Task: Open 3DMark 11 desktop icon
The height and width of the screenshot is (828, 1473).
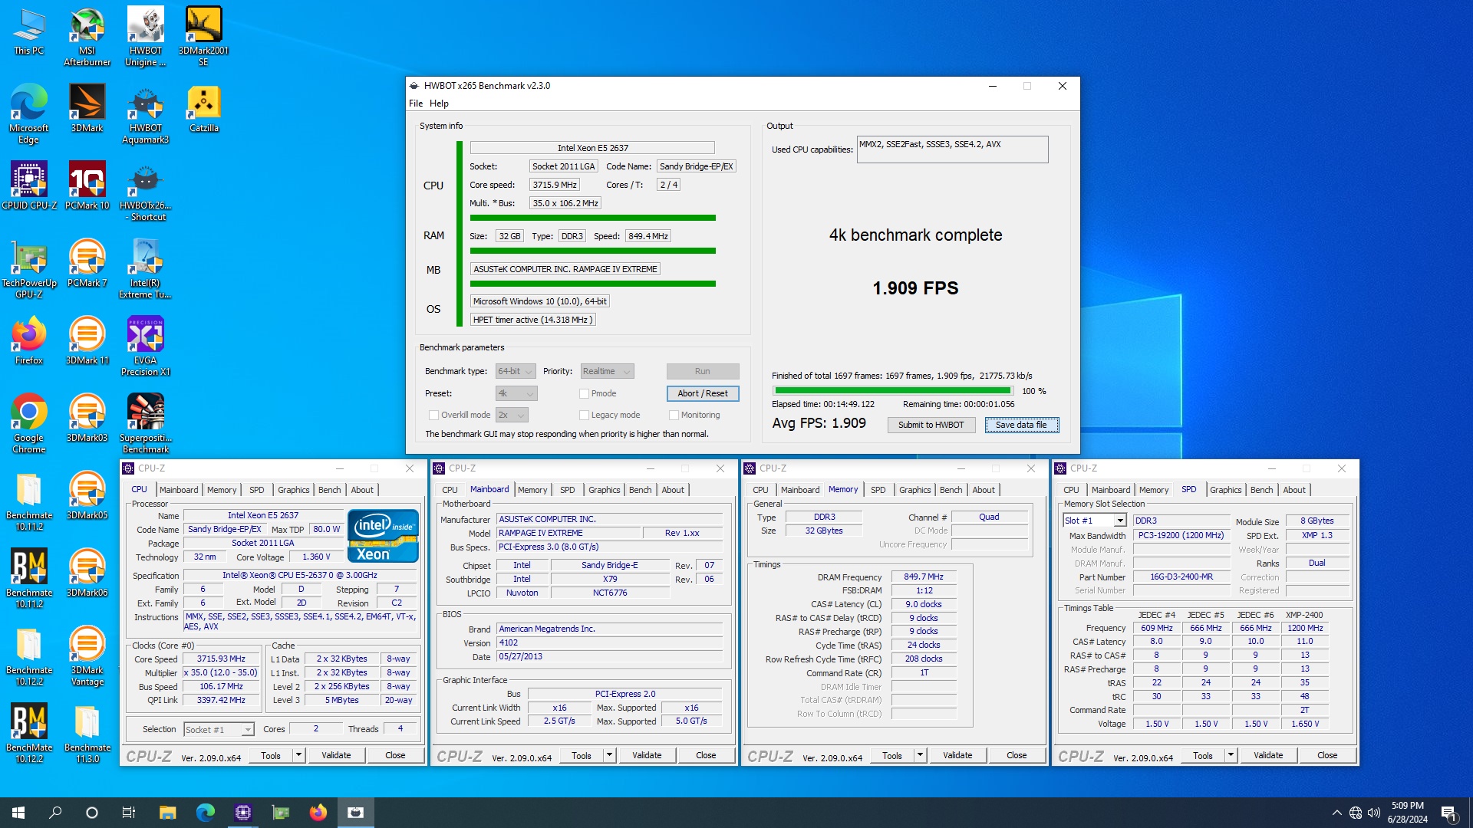Action: (87, 340)
